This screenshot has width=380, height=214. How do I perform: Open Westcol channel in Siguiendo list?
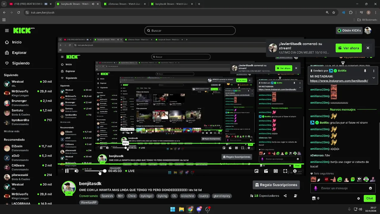click(x=28, y=84)
